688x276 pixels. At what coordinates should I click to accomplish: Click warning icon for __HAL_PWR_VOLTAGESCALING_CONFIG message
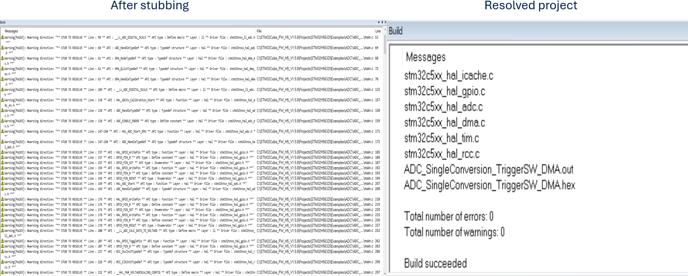pos(3,272)
